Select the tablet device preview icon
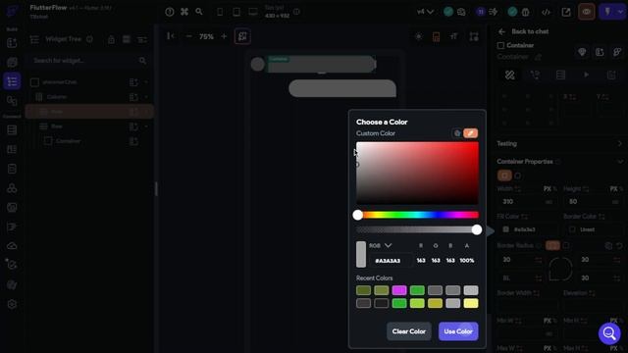628x353 pixels. pos(236,12)
